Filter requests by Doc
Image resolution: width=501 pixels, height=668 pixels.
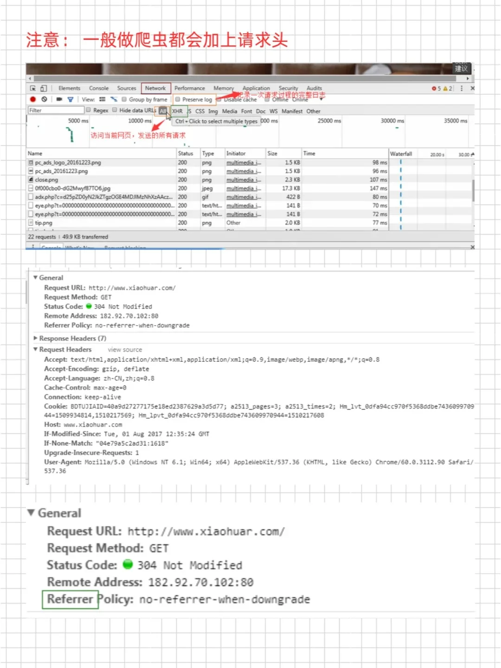click(x=261, y=111)
